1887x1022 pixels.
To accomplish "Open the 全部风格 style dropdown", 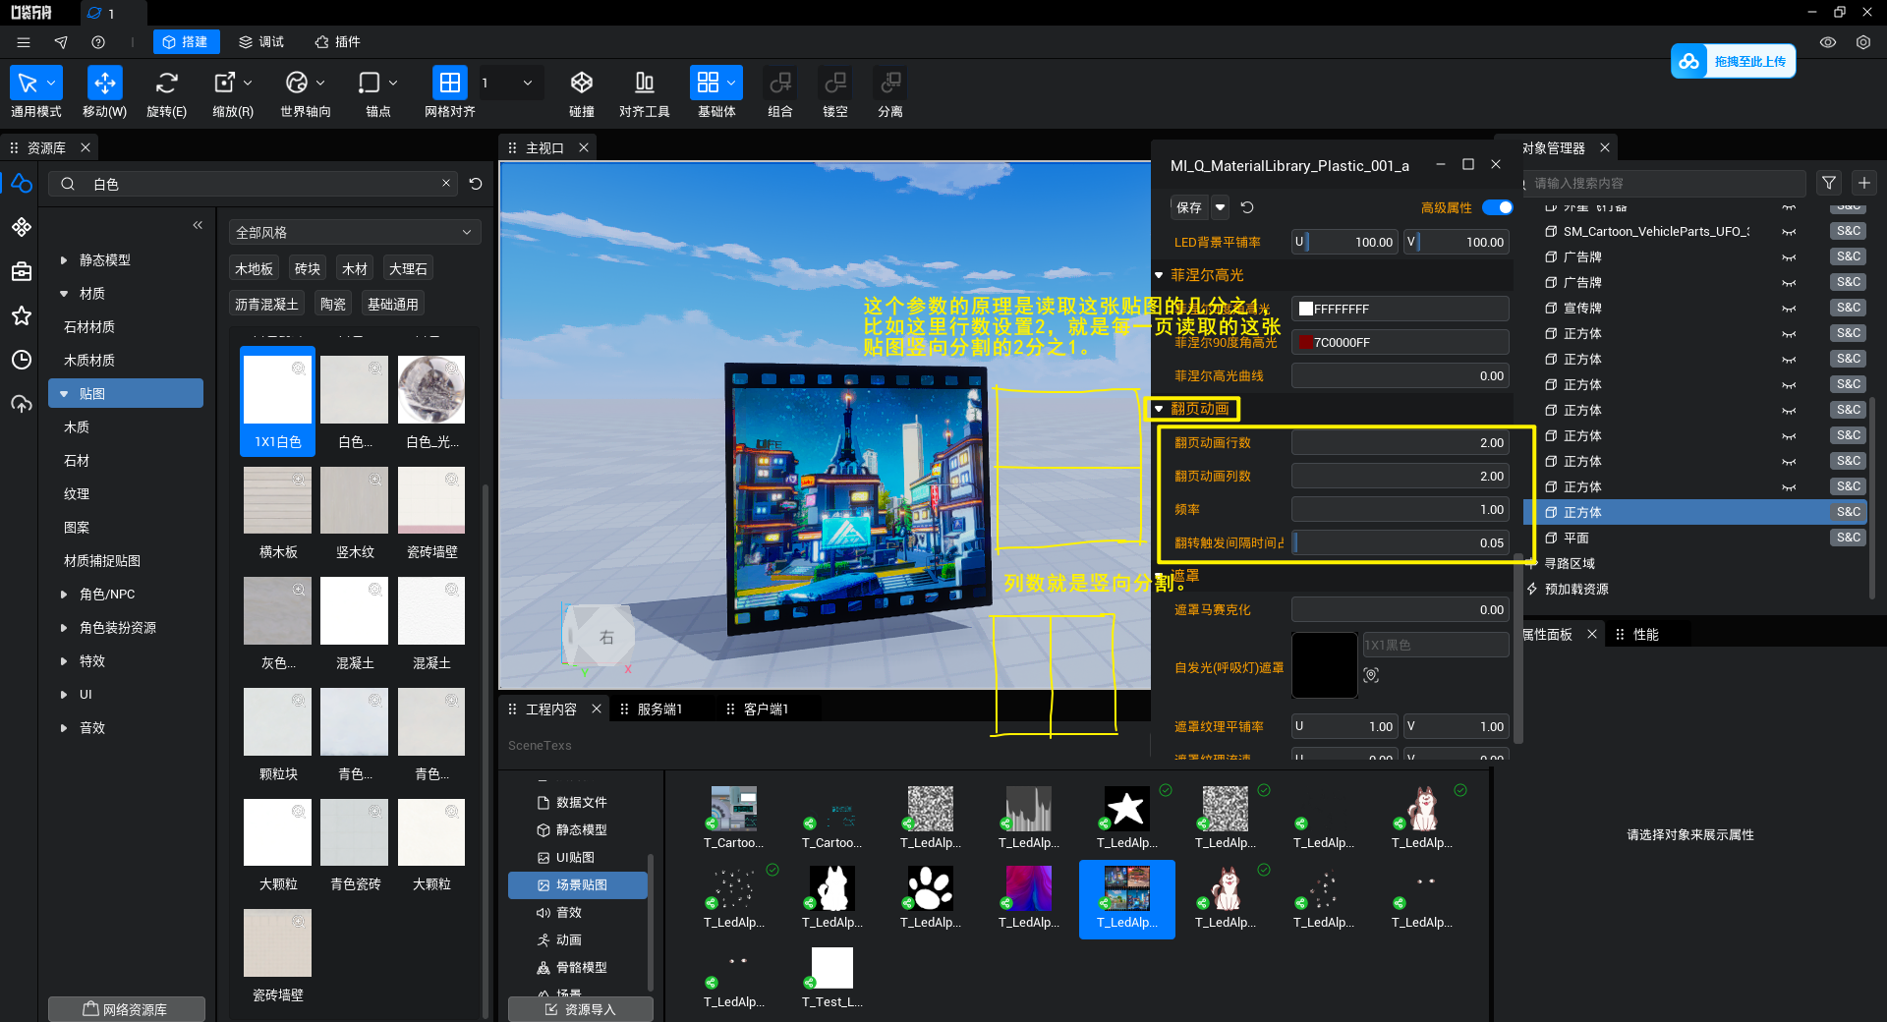I will point(354,233).
